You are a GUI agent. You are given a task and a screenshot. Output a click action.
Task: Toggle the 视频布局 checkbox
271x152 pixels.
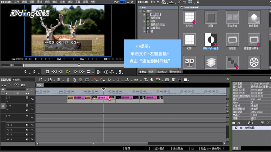(x=236, y=128)
